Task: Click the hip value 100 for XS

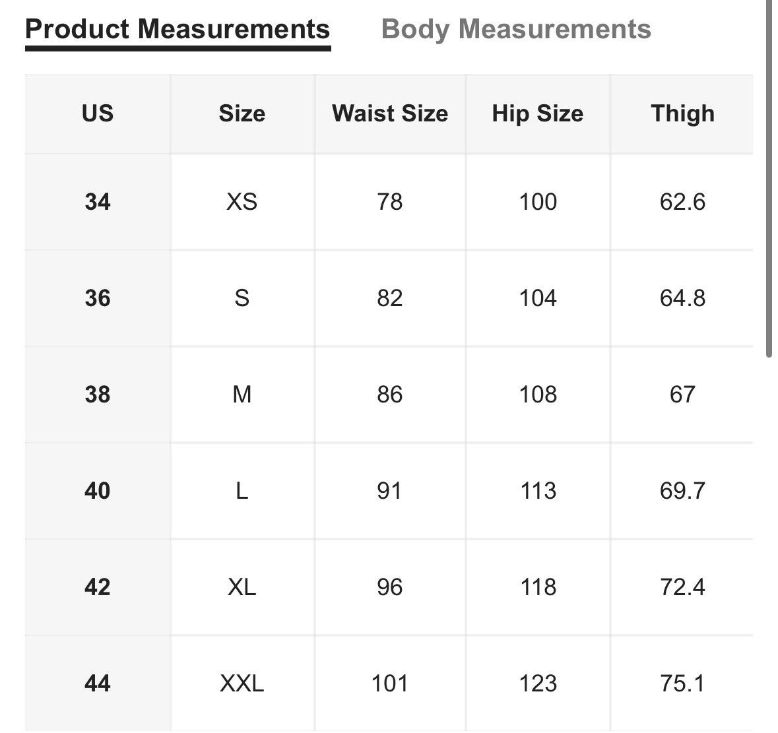Action: point(538,202)
